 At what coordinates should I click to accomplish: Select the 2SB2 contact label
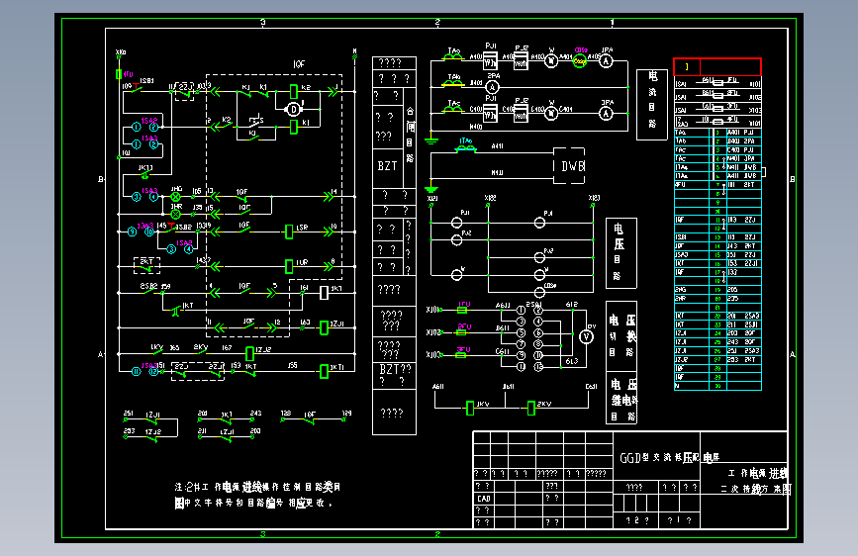[x=148, y=286]
